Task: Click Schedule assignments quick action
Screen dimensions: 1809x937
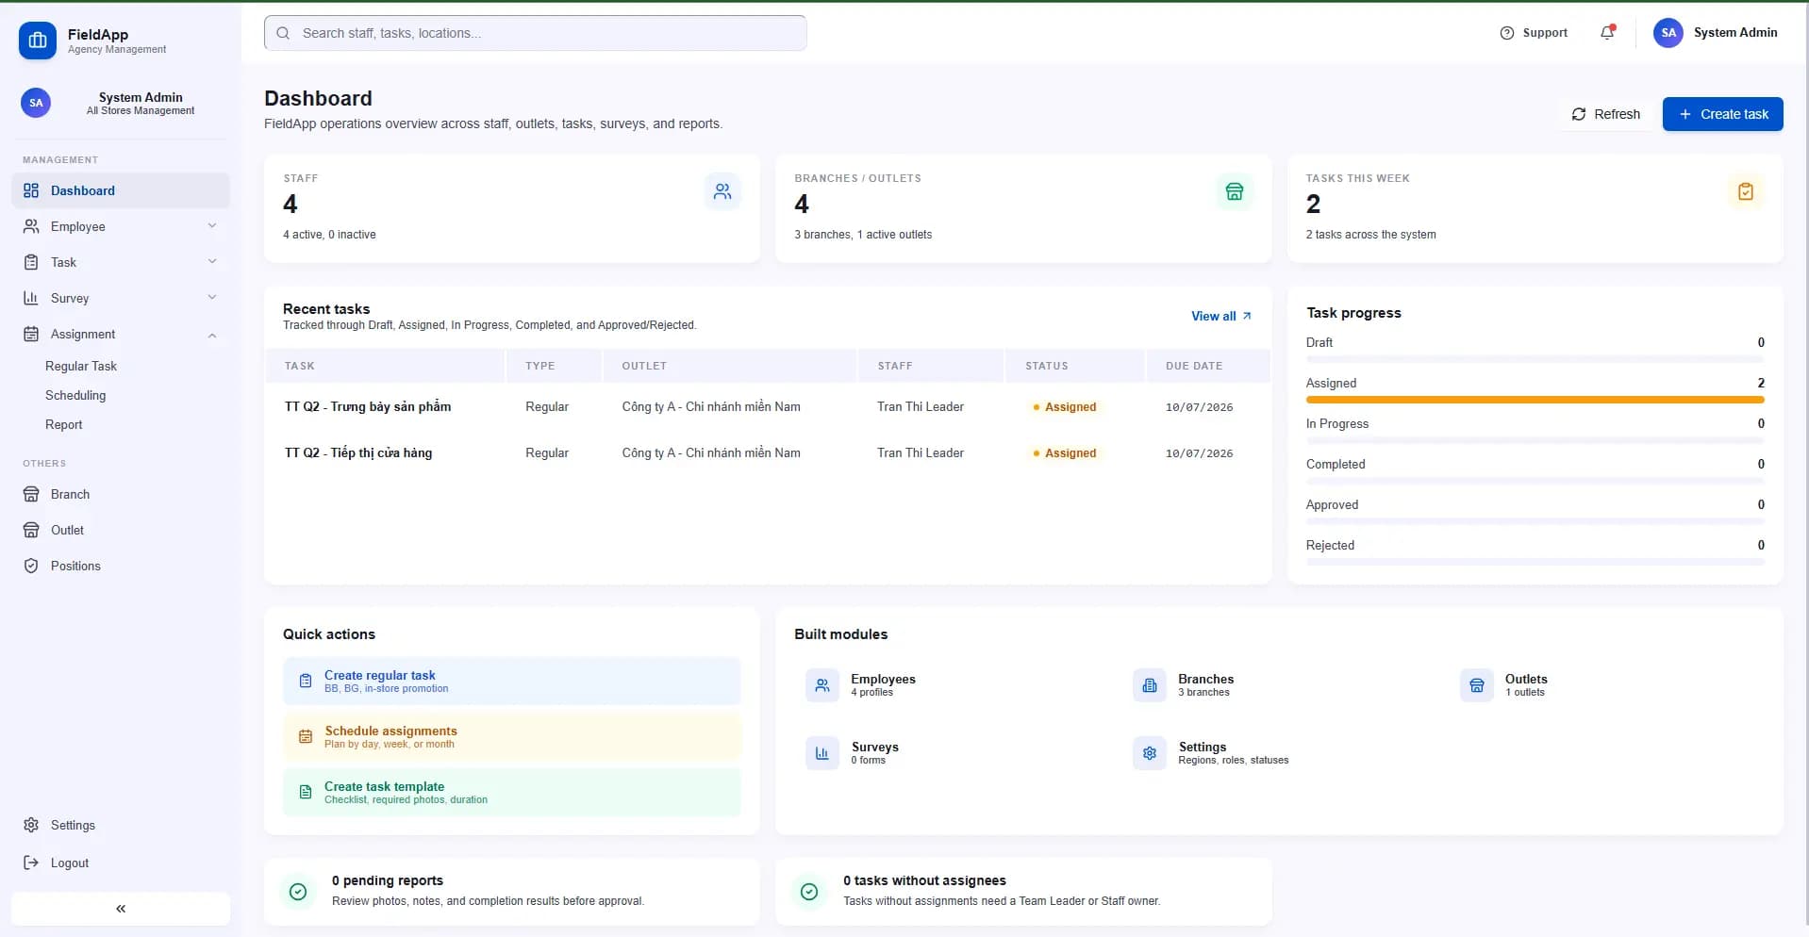Action: click(511, 737)
